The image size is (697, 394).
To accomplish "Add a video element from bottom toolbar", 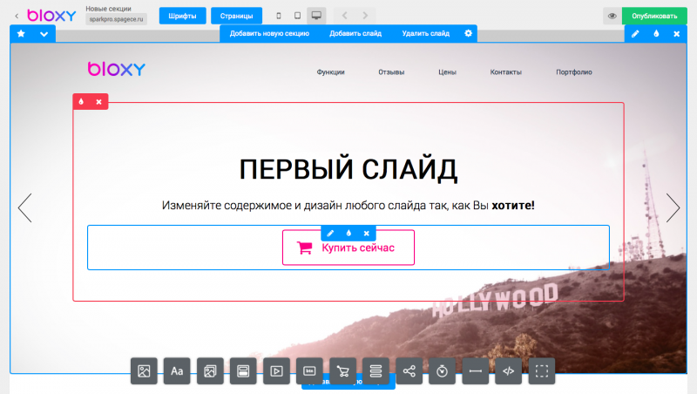I will pos(276,370).
